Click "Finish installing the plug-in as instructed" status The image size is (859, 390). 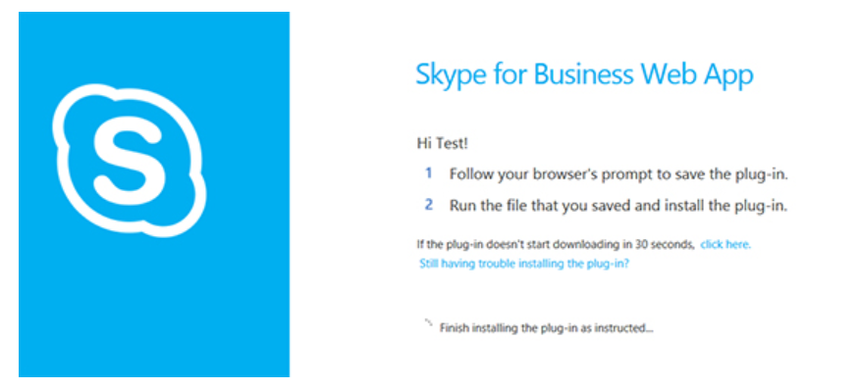(546, 328)
